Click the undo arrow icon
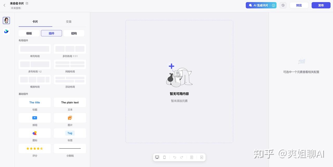 point(175,157)
